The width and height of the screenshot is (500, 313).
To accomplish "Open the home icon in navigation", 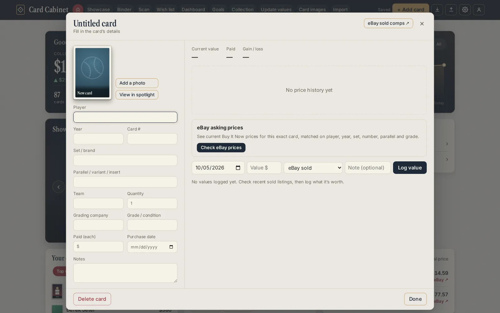I will tap(78, 9).
